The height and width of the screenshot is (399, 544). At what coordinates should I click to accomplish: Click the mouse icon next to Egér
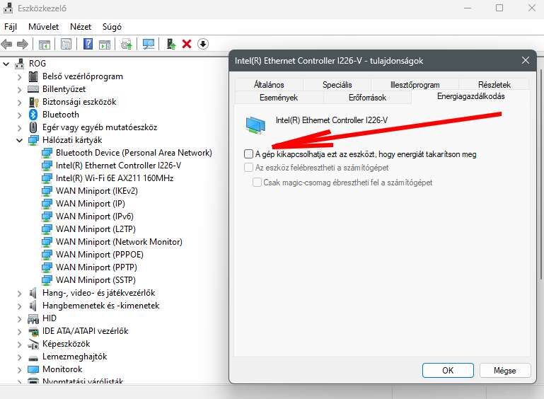coord(33,127)
